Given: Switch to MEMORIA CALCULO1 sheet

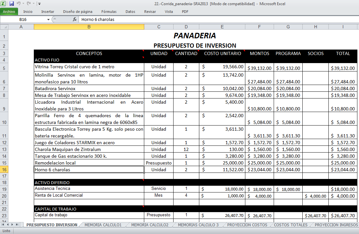Looking at the screenshot, I should coord(103,225).
